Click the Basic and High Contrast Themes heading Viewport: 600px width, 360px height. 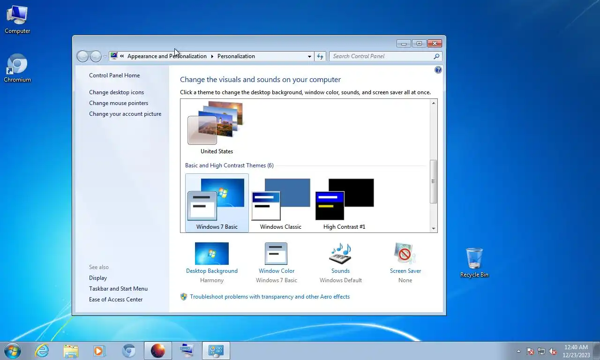(229, 165)
